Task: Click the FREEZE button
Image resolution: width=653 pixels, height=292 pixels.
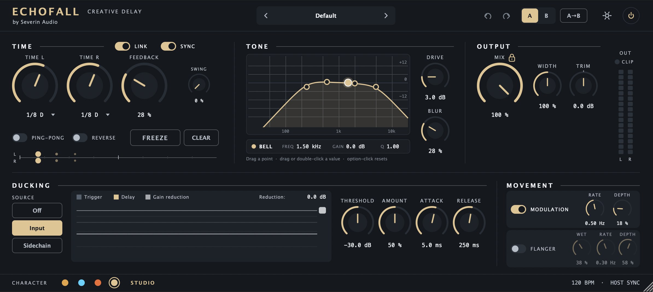Action: coord(155,138)
